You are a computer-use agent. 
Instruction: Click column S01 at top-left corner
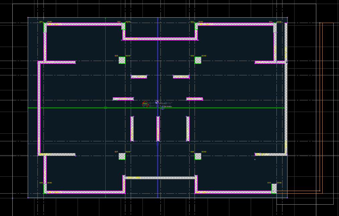click(45, 27)
